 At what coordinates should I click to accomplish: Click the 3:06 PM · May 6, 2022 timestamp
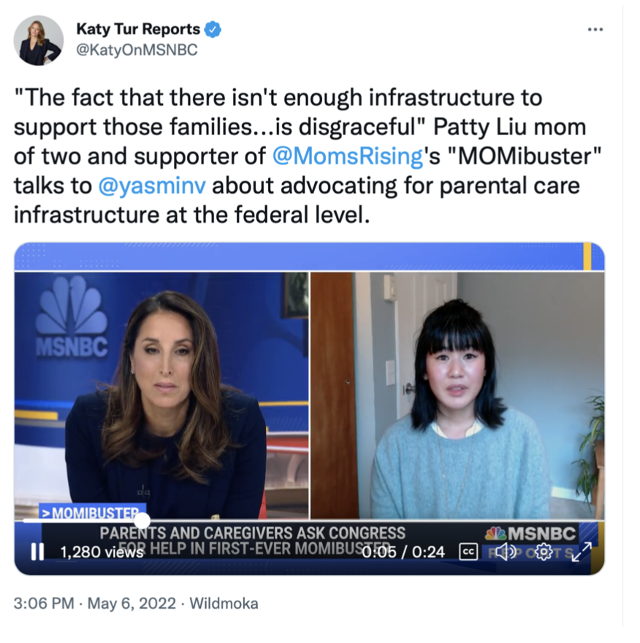[95, 604]
